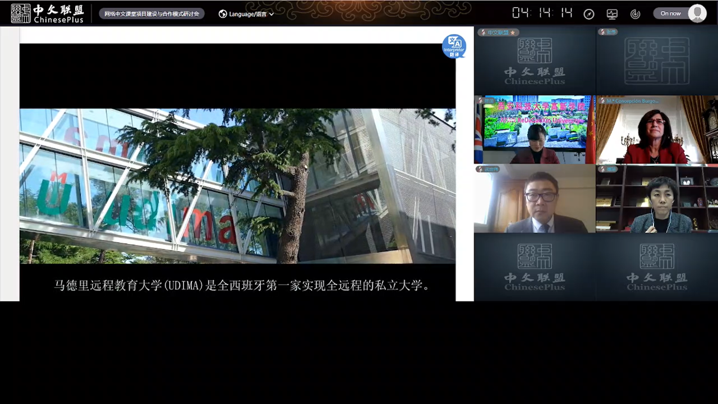Click the compass icon in top bar

pyautogui.click(x=588, y=14)
